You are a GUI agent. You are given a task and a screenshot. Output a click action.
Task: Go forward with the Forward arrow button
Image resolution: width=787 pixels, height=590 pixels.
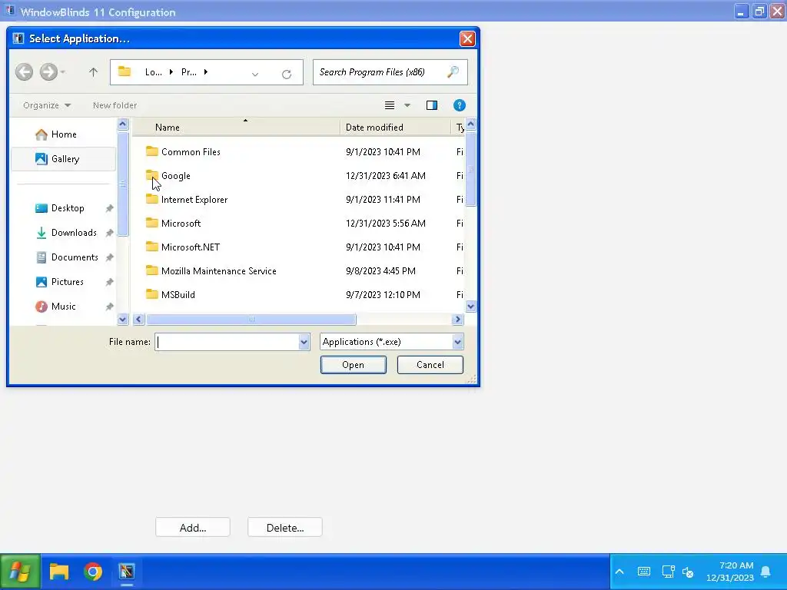[x=48, y=71]
